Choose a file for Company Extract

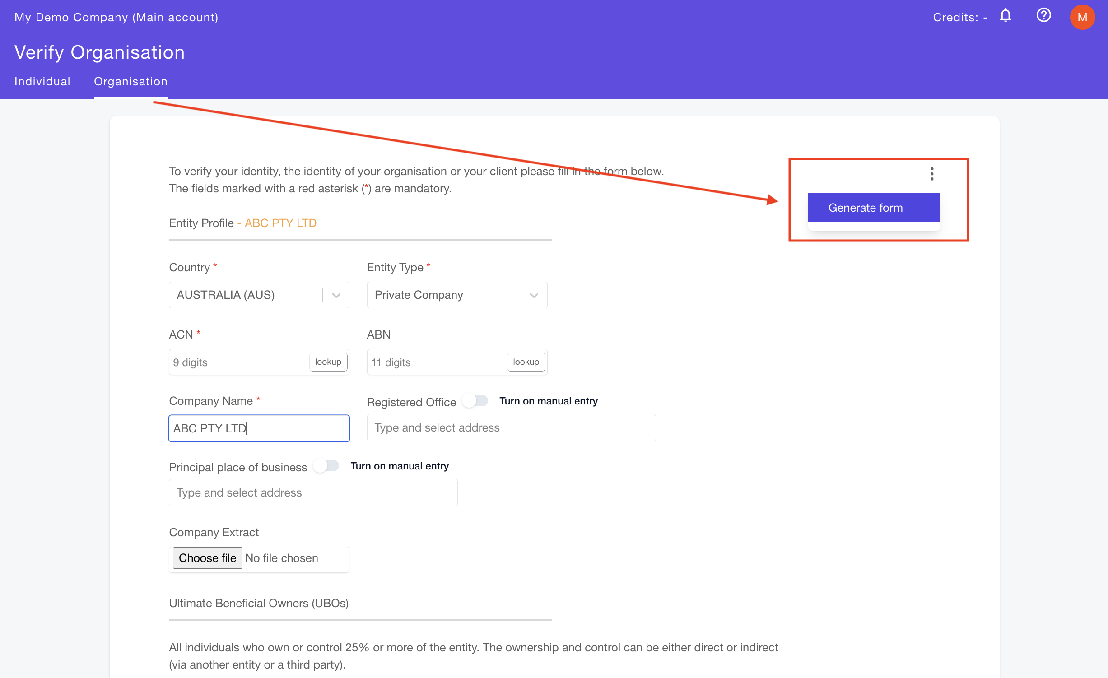(x=207, y=558)
